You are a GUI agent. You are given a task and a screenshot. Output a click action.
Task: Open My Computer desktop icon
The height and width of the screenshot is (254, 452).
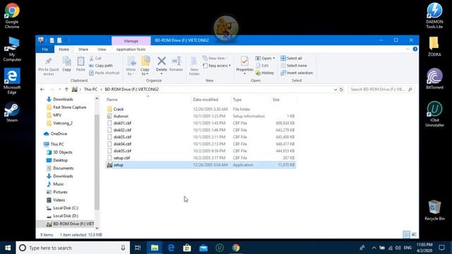tap(12, 49)
